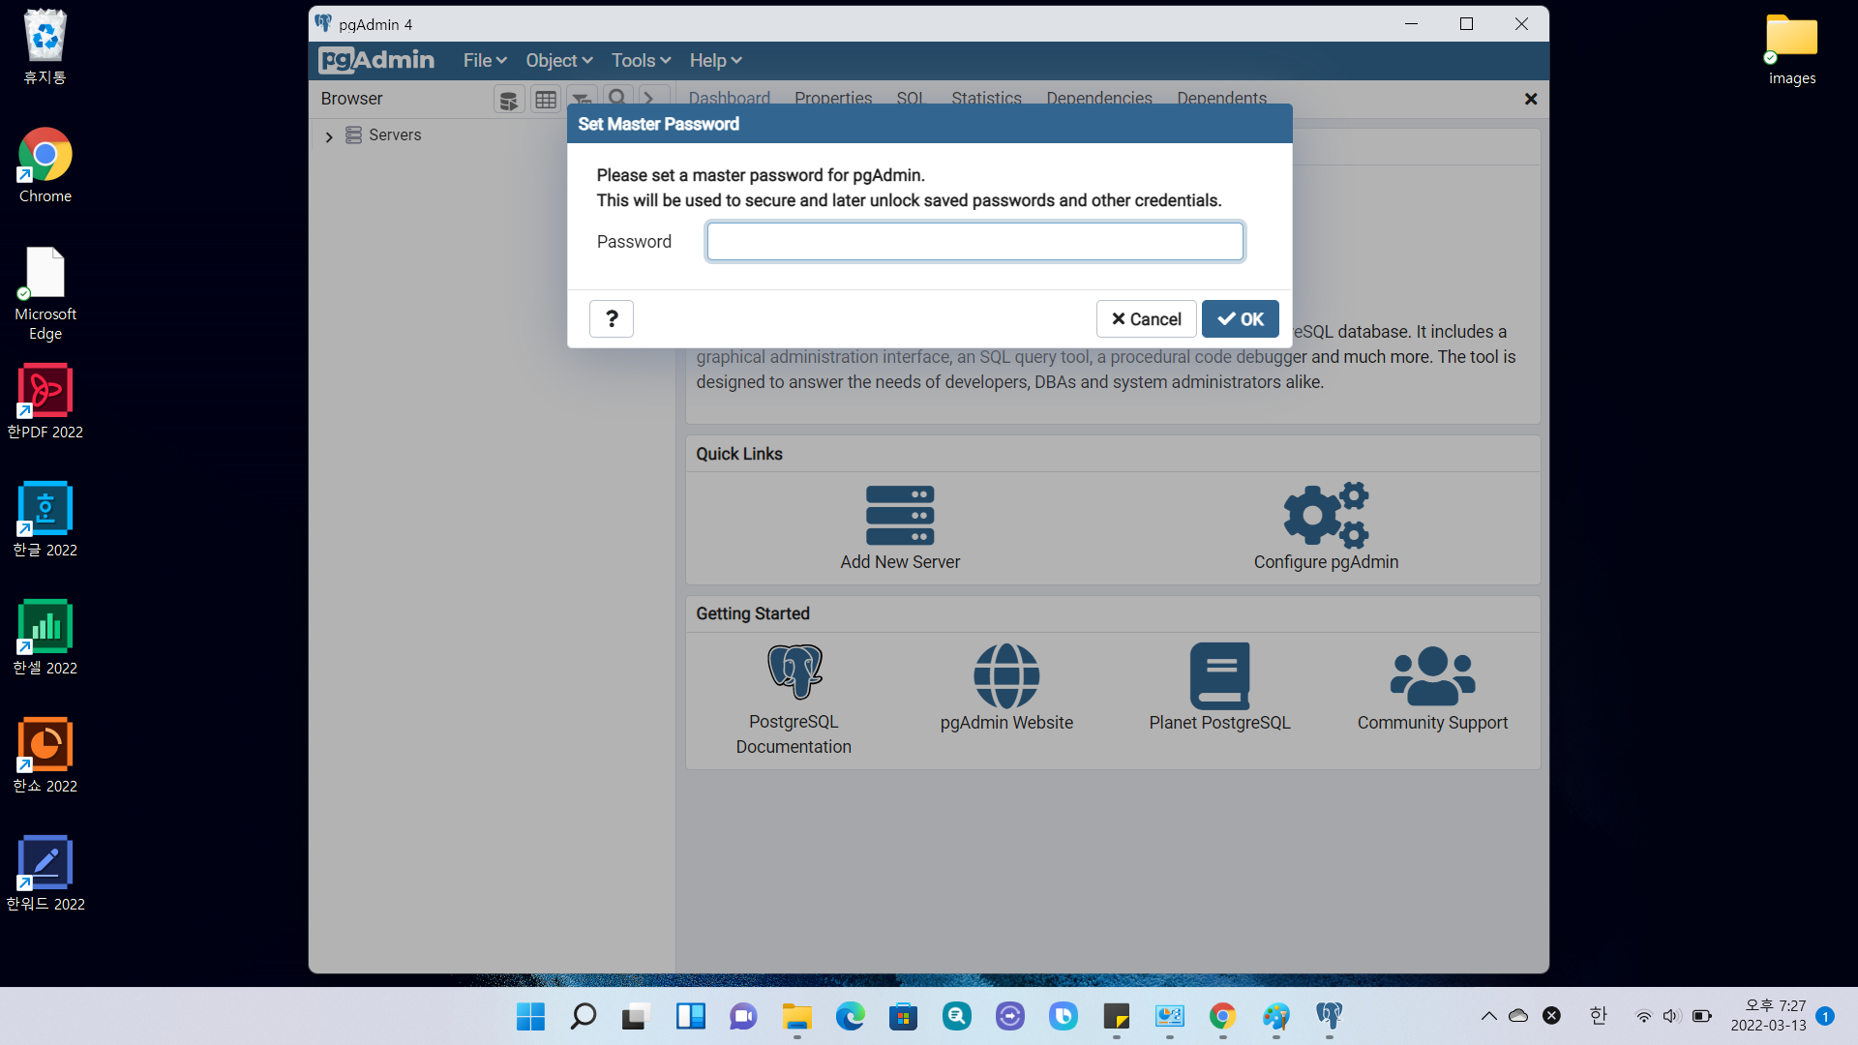Screen dimensions: 1858x1045
Task: Open pgAdmin Website globe icon
Action: pyautogui.click(x=1006, y=676)
